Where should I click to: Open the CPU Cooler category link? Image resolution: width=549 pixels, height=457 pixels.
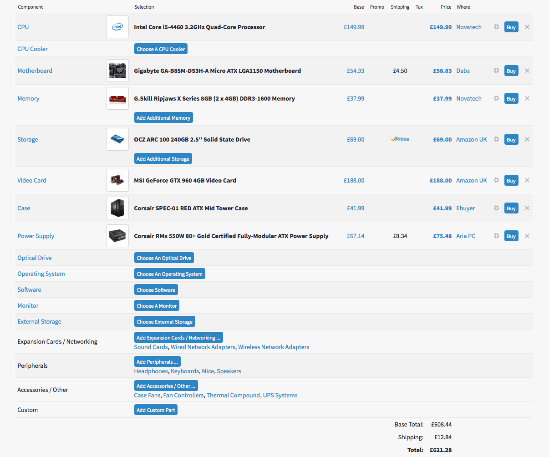tap(32, 49)
